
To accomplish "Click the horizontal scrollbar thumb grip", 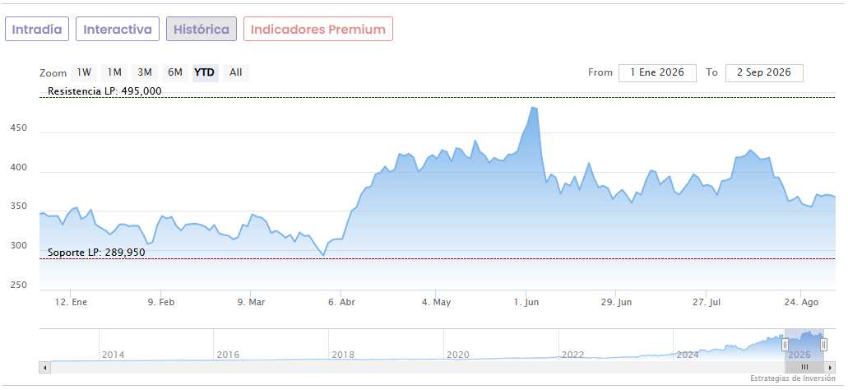I will (804, 368).
